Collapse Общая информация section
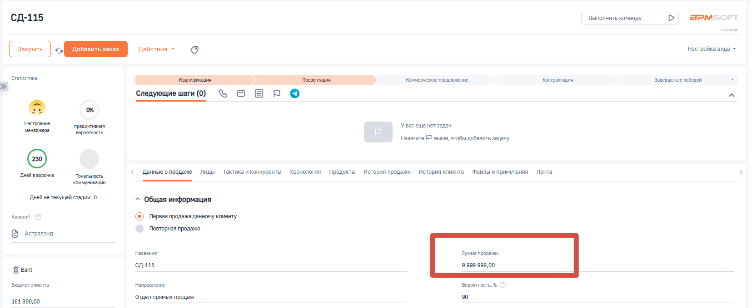The height and width of the screenshot is (308, 752). [138, 199]
